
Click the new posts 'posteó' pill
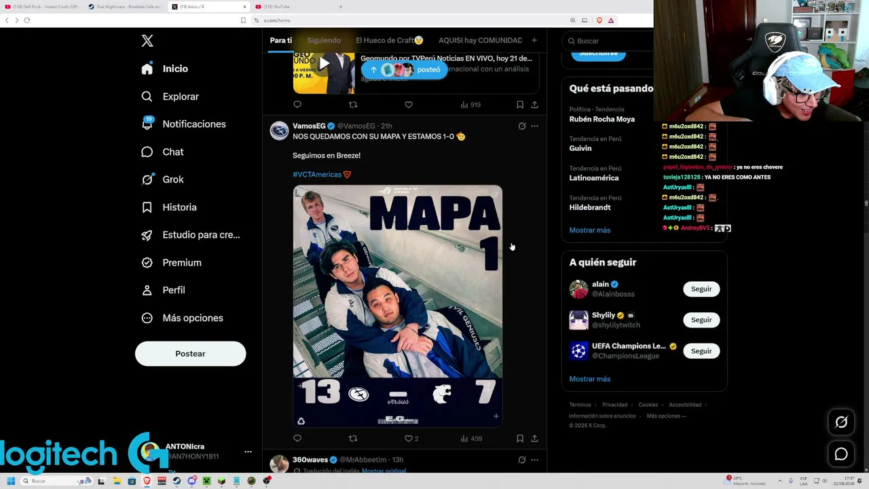(x=405, y=70)
